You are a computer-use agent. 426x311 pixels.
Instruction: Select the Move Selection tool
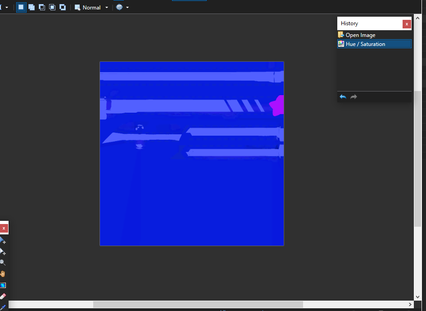[3, 252]
